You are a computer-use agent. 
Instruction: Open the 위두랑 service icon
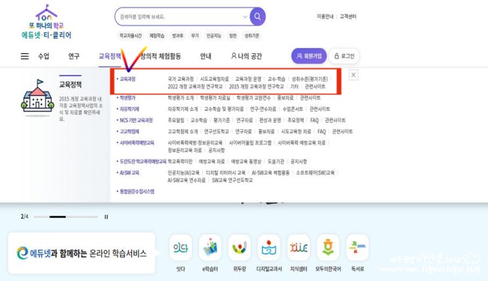[x=239, y=248]
